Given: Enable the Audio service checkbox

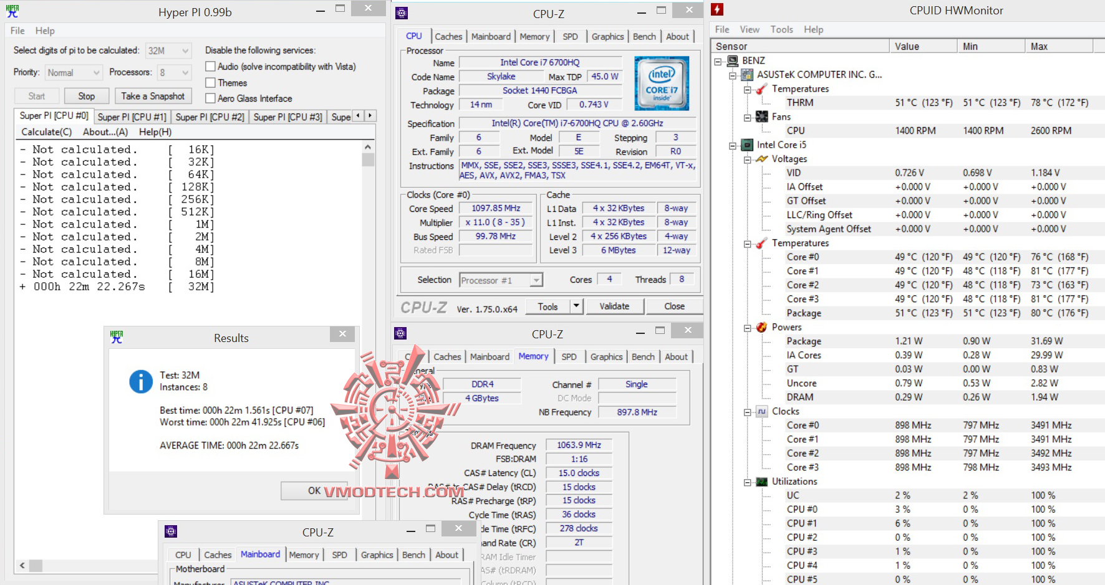Looking at the screenshot, I should click(211, 67).
